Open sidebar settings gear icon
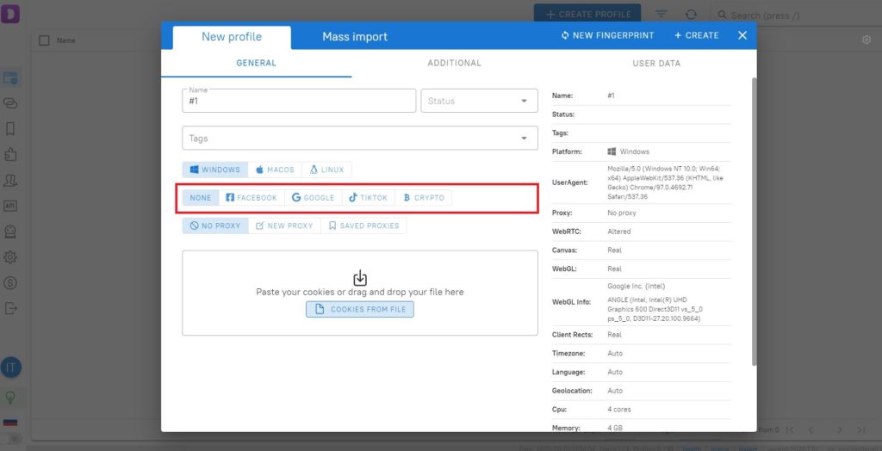Viewport: 882px width, 451px height. [10, 257]
